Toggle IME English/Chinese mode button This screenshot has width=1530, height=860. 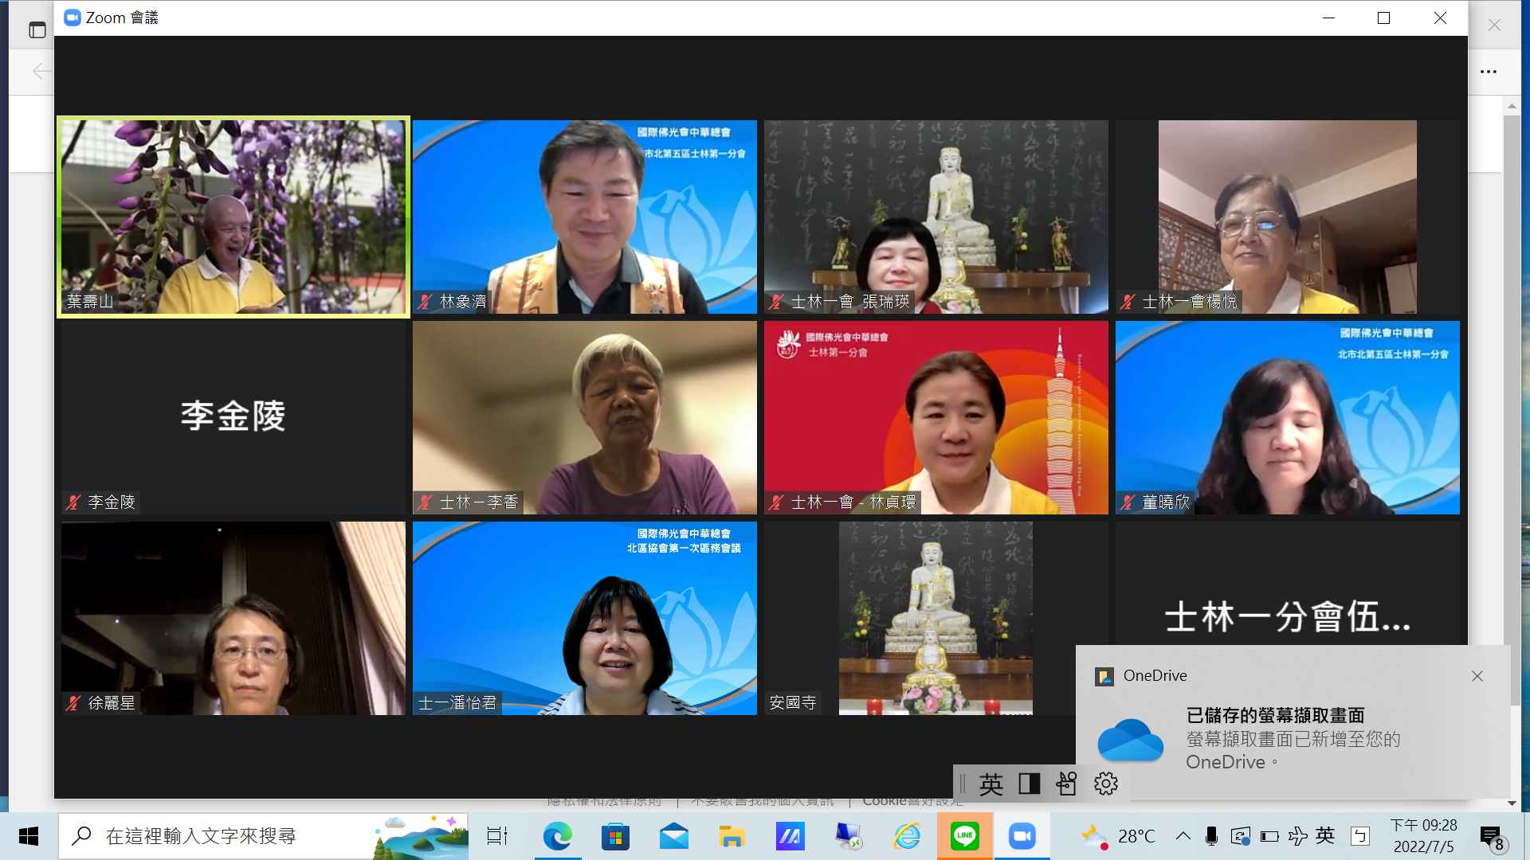(x=991, y=784)
